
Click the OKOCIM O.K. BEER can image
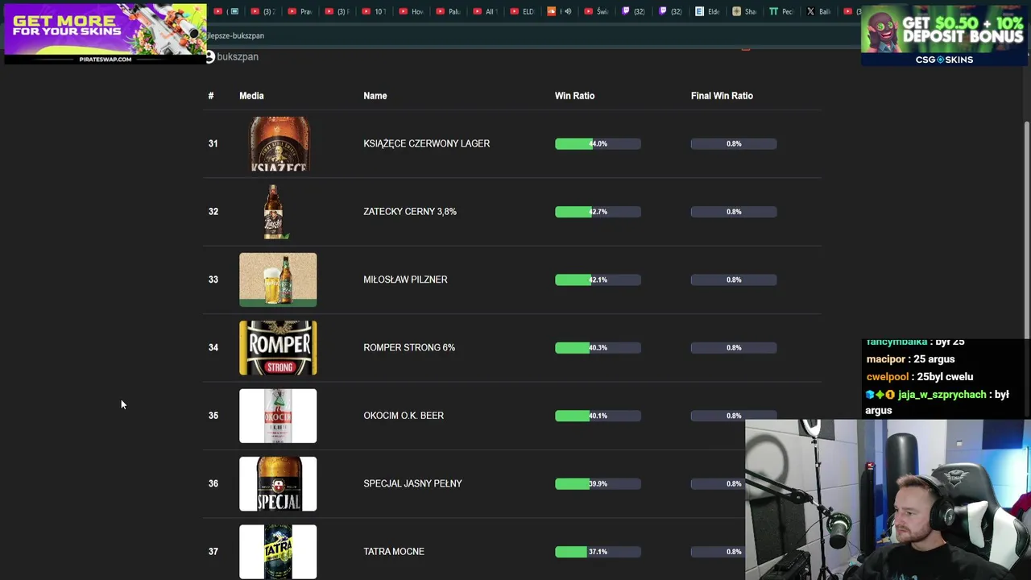click(x=278, y=416)
